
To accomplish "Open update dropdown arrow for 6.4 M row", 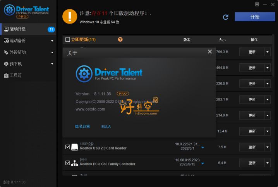I will pyautogui.click(x=268, y=163).
